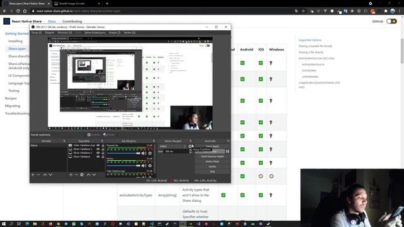Click the browser page vertical scrollbar
Viewport: 404px width, 227px height.
point(402,51)
